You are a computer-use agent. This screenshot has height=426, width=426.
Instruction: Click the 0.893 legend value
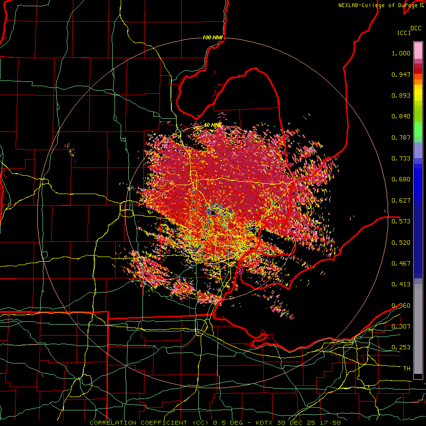click(401, 95)
